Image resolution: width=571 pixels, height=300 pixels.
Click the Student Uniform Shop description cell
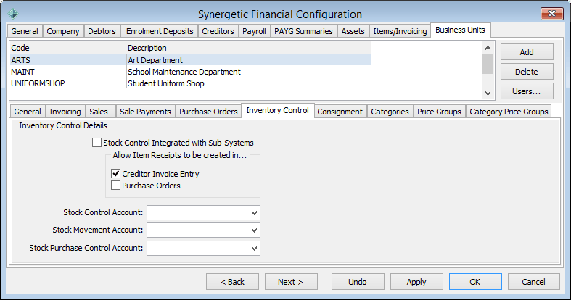tap(248, 83)
